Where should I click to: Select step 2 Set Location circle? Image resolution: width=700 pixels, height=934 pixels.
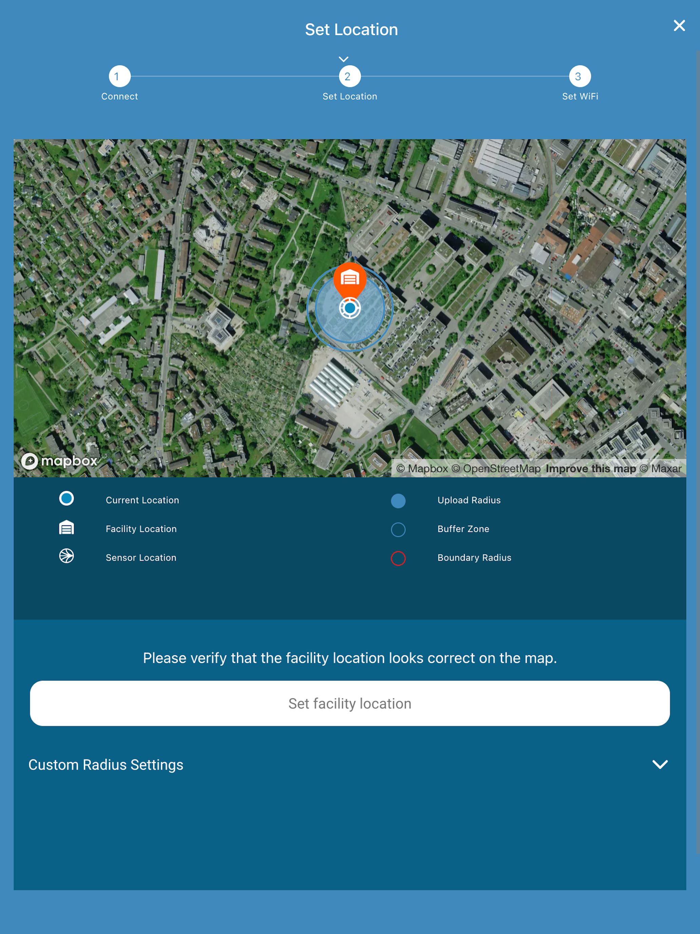click(350, 76)
